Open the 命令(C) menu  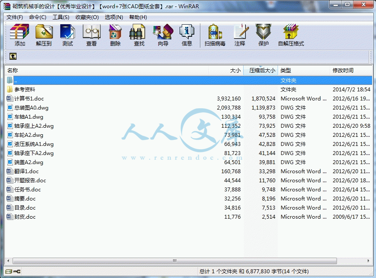click(x=37, y=17)
